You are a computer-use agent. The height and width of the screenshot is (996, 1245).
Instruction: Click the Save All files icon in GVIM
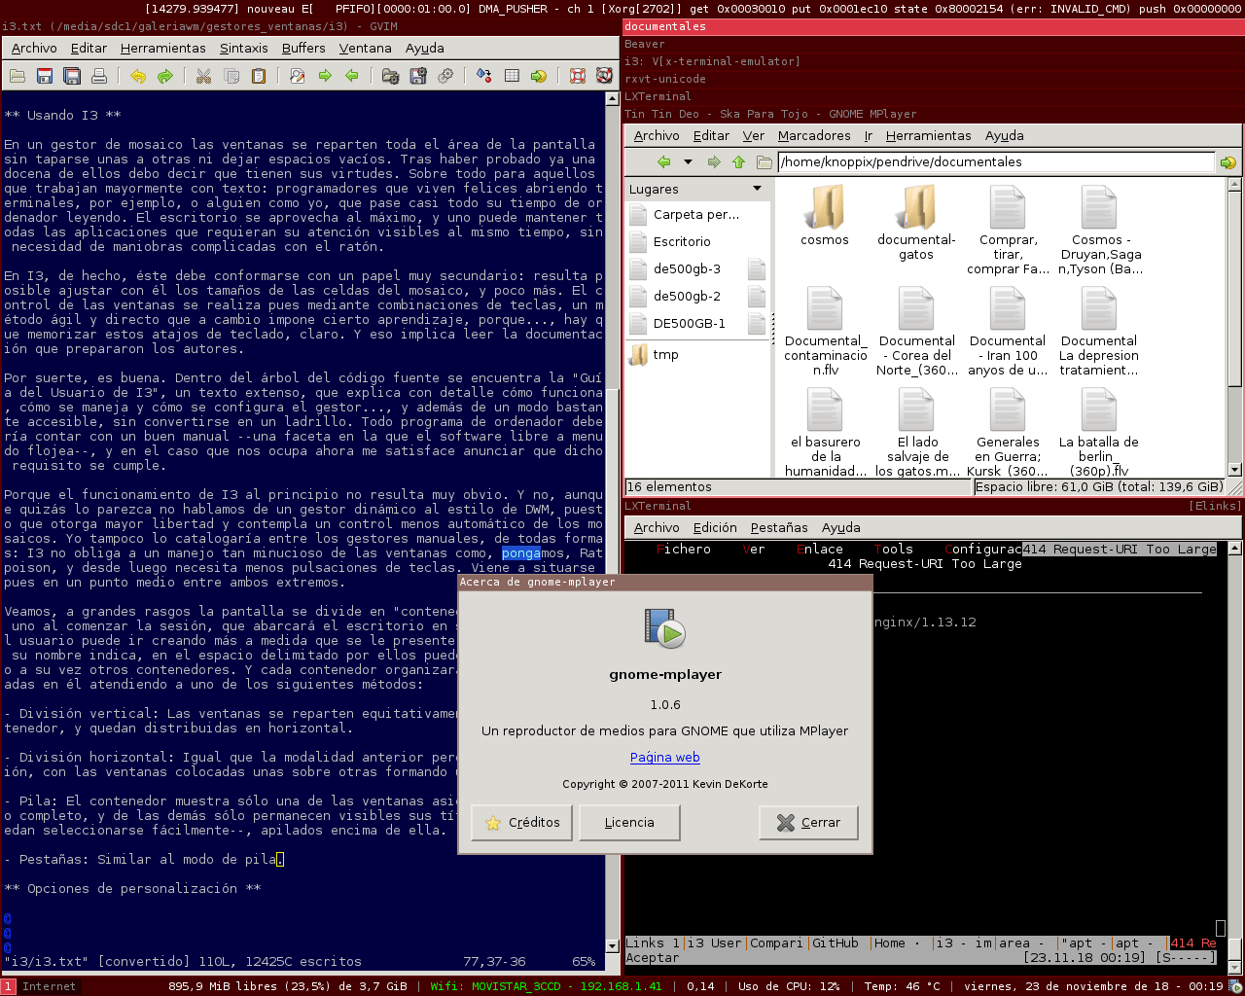click(72, 76)
